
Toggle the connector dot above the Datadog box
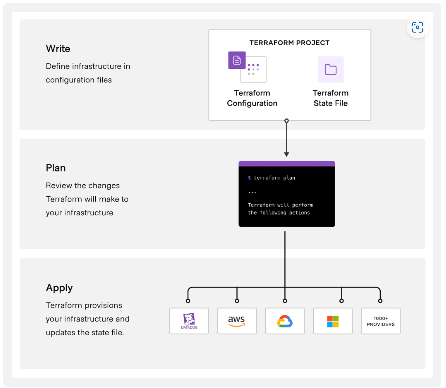point(189,300)
